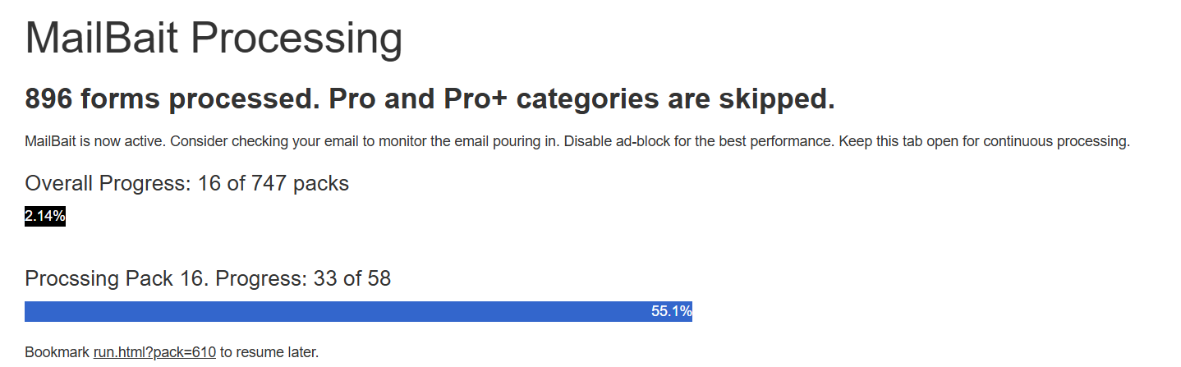1181x367 pixels.
Task: Click empty space right of blue progress bar
Action: click(903, 312)
